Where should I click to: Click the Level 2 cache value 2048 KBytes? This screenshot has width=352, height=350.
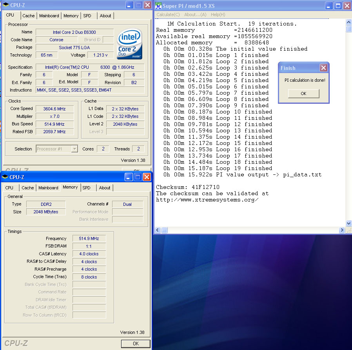125,124
